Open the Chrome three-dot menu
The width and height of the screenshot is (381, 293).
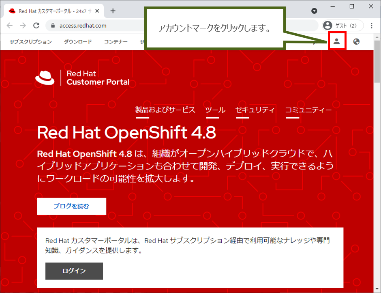(x=372, y=26)
